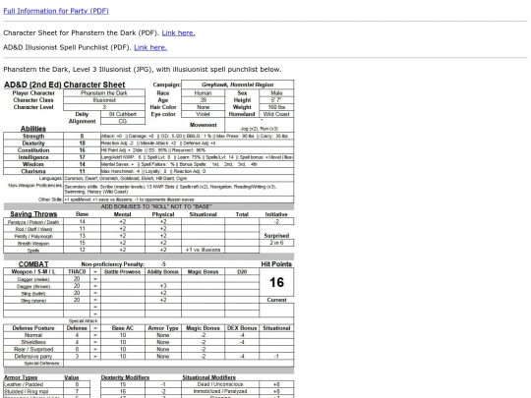The height and width of the screenshot is (398, 531).
Task: Click the 'Leather / Padded' armor type row
Action: click(x=47, y=384)
